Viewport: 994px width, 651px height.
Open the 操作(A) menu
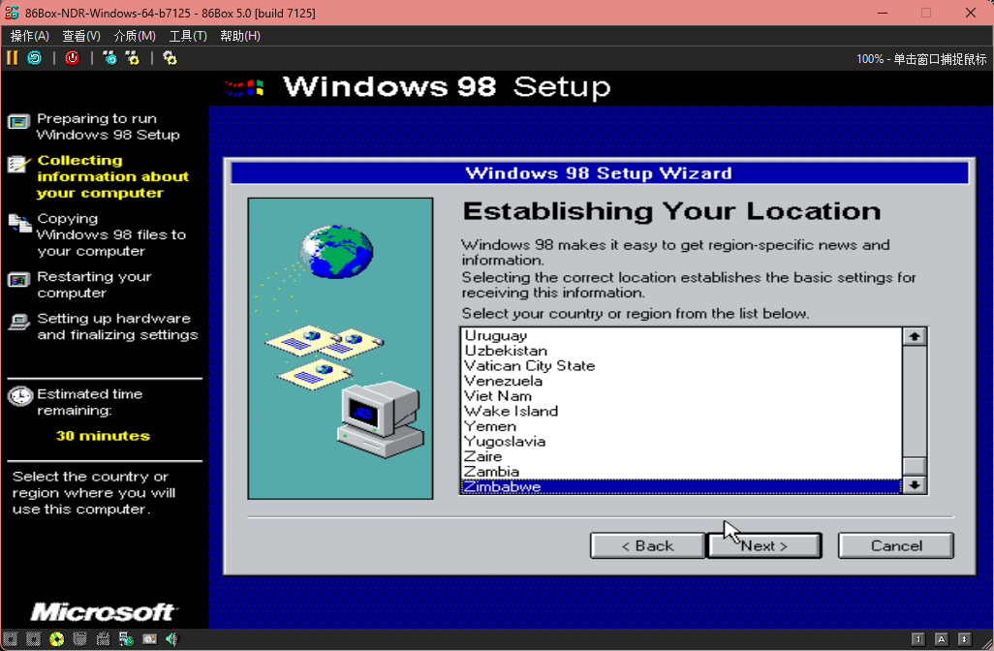click(x=30, y=36)
